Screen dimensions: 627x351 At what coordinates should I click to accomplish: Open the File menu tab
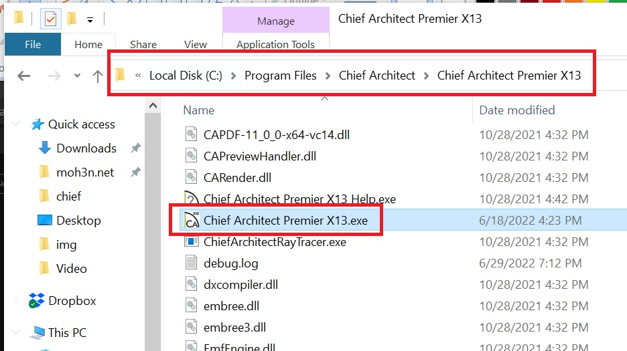[32, 45]
